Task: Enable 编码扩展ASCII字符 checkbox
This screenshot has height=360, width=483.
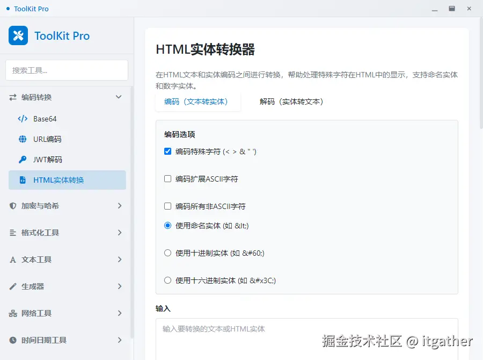Action: (x=167, y=179)
